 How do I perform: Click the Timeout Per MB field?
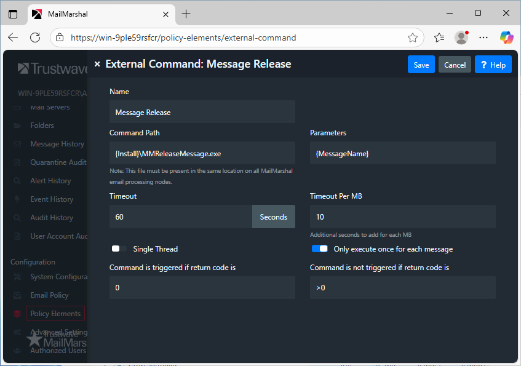402,217
